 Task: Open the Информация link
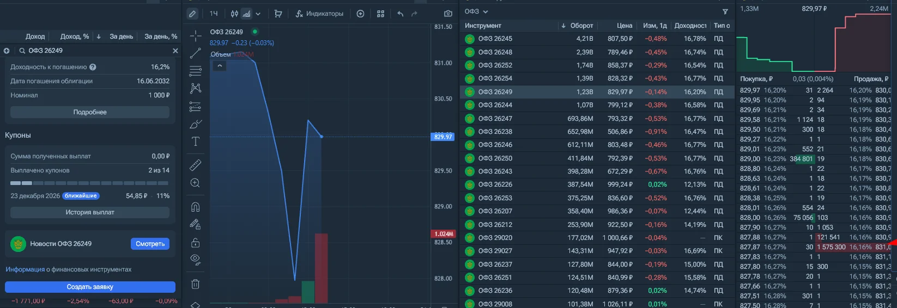[x=25, y=269]
